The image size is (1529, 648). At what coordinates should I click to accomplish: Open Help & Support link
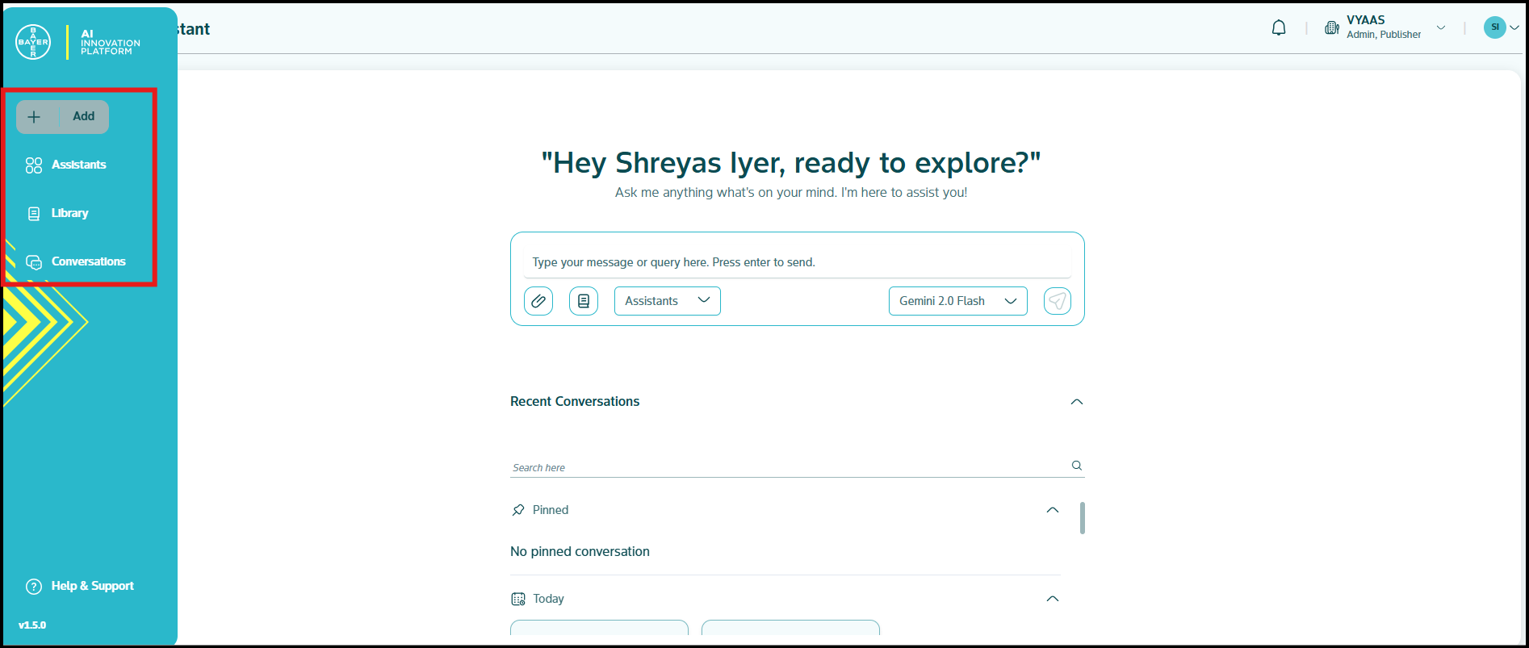tap(92, 586)
